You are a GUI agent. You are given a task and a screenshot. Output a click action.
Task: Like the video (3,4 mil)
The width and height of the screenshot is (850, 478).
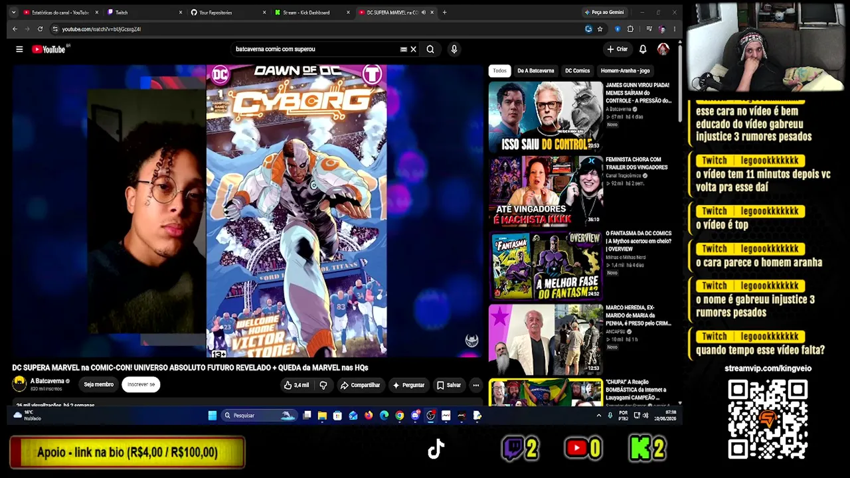296,385
